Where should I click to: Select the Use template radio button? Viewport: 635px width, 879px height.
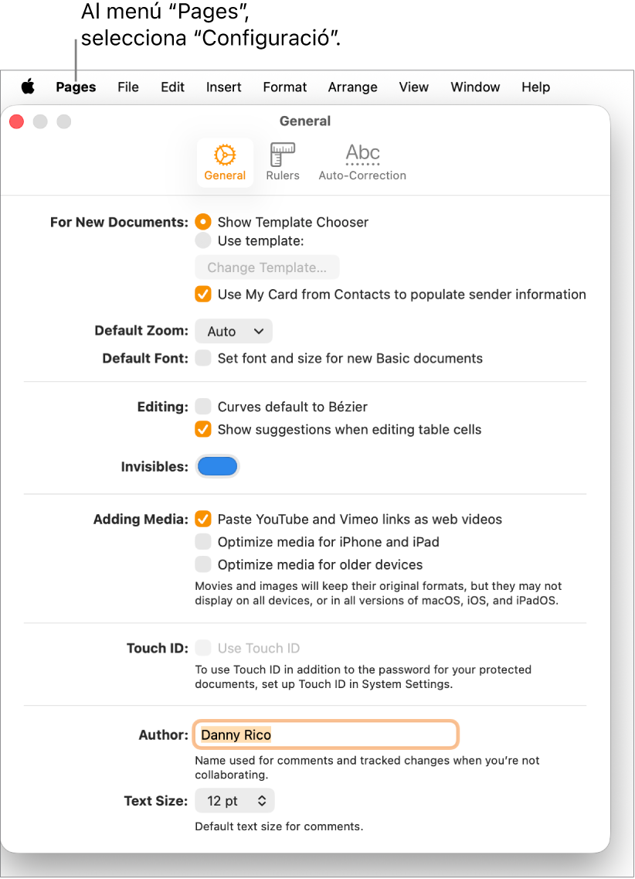[203, 241]
